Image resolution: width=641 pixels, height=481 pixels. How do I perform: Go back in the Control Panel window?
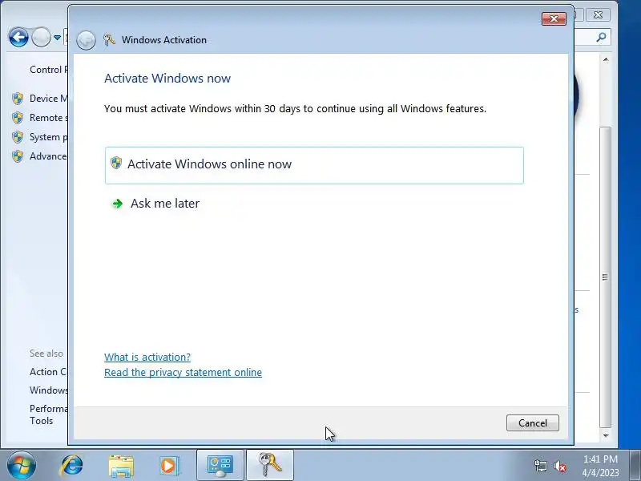click(18, 38)
